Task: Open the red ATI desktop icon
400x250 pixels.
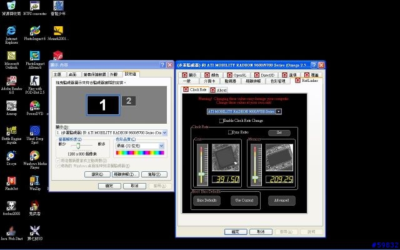Action: (x=57, y=55)
